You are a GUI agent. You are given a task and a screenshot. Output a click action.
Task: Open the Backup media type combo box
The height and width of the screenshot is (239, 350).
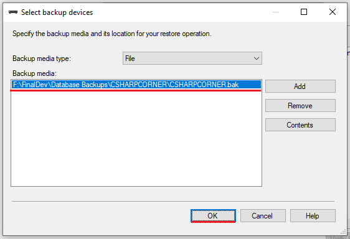pyautogui.click(x=192, y=59)
